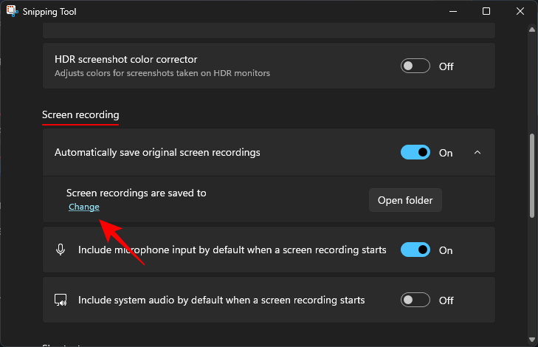Viewport: 538px width, 347px height.
Task: Click the Snipping Tool app icon in title bar
Action: click(x=12, y=12)
